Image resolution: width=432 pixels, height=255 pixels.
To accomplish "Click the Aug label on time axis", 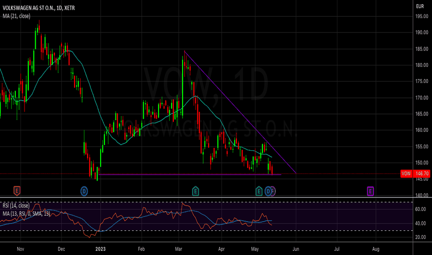I will point(376,249).
